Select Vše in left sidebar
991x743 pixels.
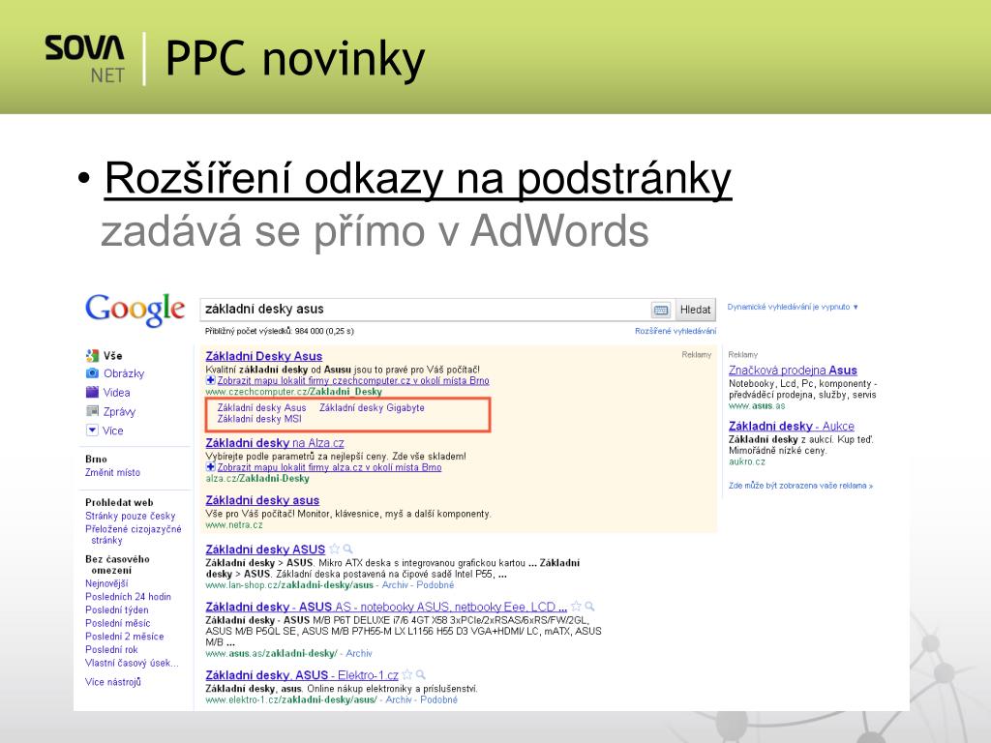pos(113,356)
